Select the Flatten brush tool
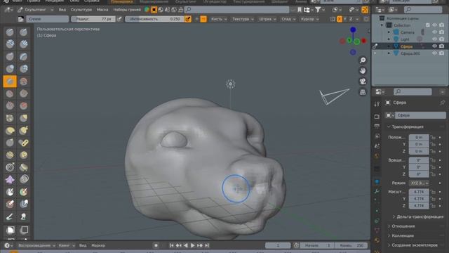 [x=10, y=93]
